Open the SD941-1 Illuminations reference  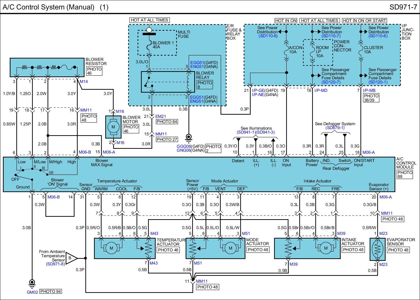point(246,132)
